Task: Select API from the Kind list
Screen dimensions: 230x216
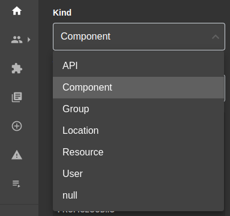Action: [x=138, y=65]
